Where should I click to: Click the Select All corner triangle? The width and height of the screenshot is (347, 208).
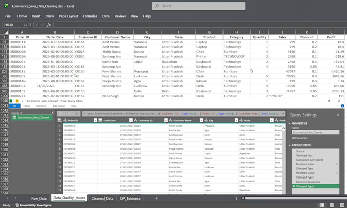tap(6, 32)
